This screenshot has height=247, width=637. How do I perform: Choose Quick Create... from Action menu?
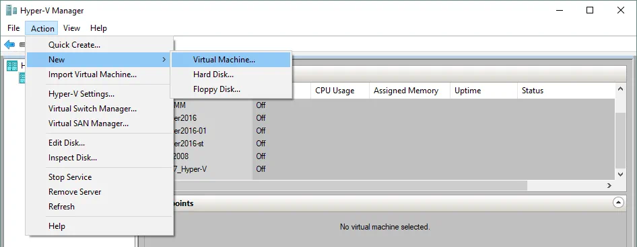(x=100, y=45)
